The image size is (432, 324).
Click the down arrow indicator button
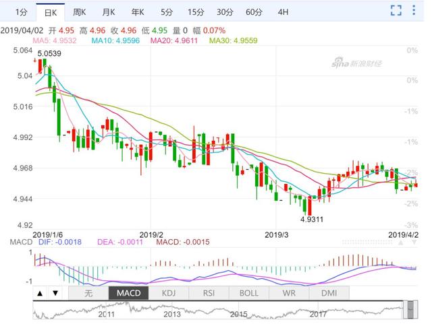tap(55, 293)
